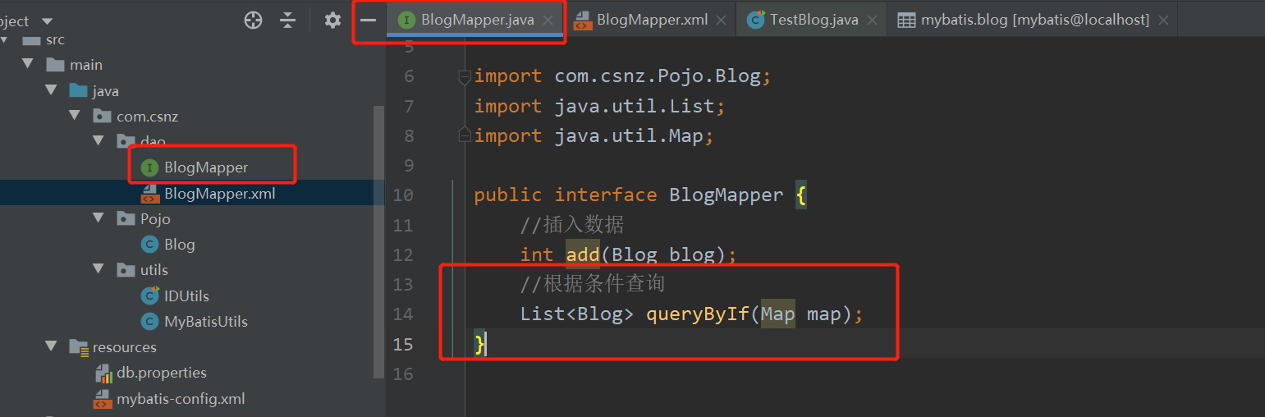Click the MyBatisUtils class icon
The width and height of the screenshot is (1265, 417).
pos(149,321)
